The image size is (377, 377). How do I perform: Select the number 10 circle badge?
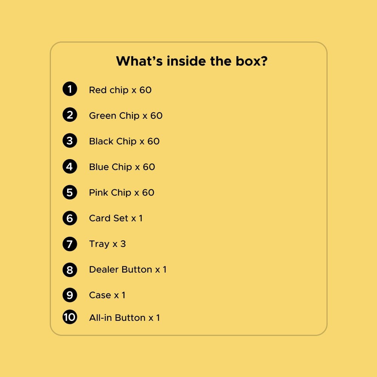(x=70, y=317)
